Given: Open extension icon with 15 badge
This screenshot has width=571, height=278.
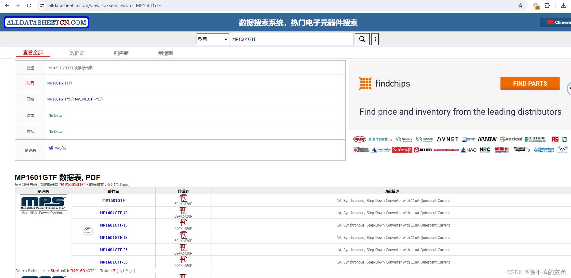Looking at the screenshot, I should [536, 6].
